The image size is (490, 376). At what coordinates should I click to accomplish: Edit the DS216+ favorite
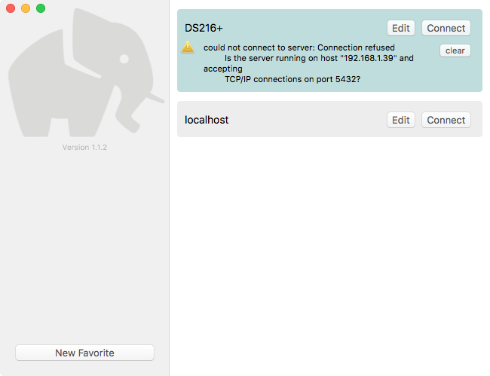[x=400, y=28]
